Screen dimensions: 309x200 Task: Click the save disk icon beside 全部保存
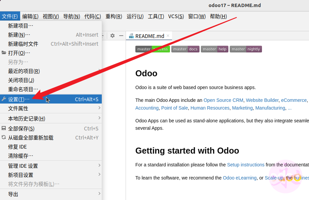(4, 128)
